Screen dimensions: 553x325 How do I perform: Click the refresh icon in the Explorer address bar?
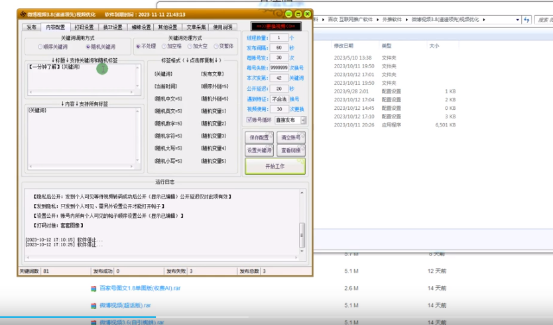pyautogui.click(x=526, y=20)
